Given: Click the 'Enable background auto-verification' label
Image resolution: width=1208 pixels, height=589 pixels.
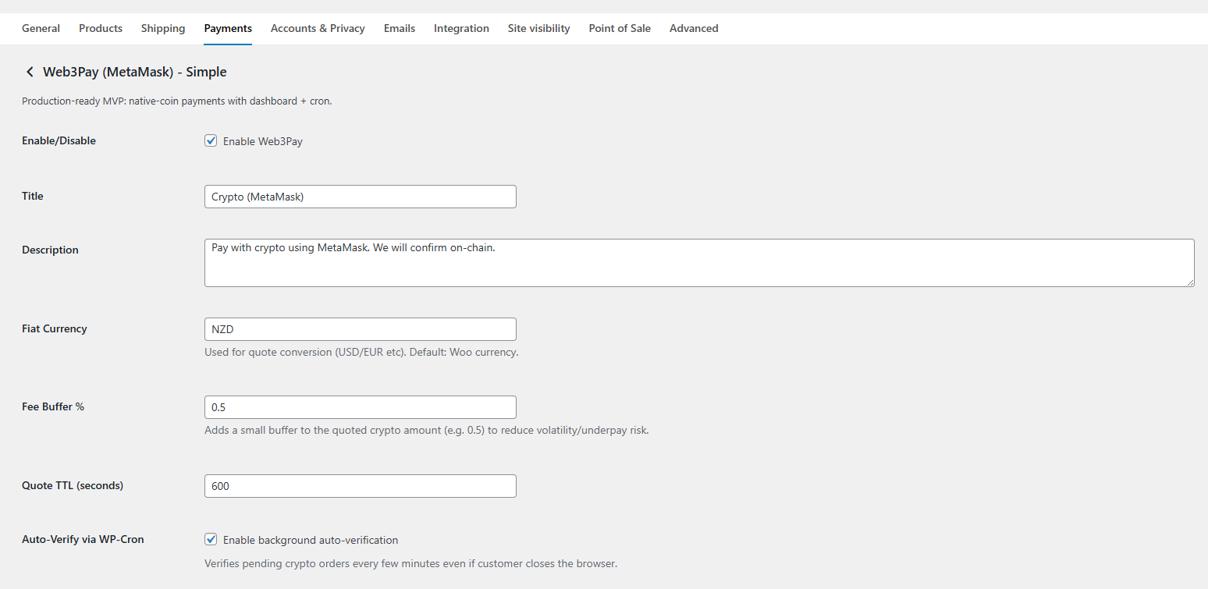Looking at the screenshot, I should click(311, 540).
